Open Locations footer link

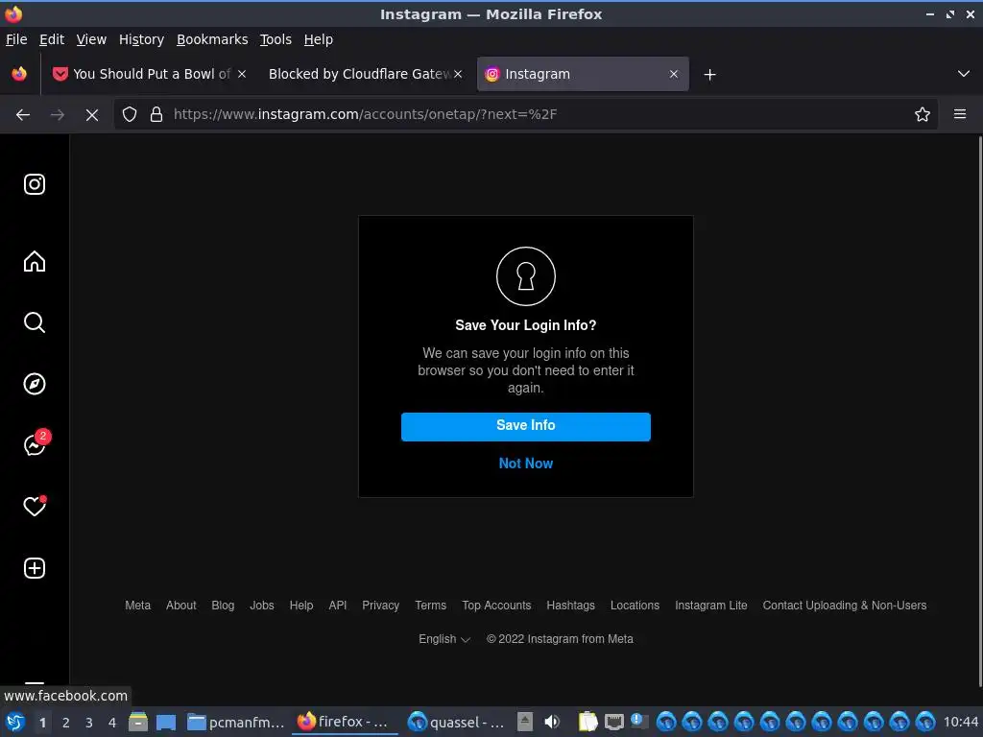(x=635, y=606)
